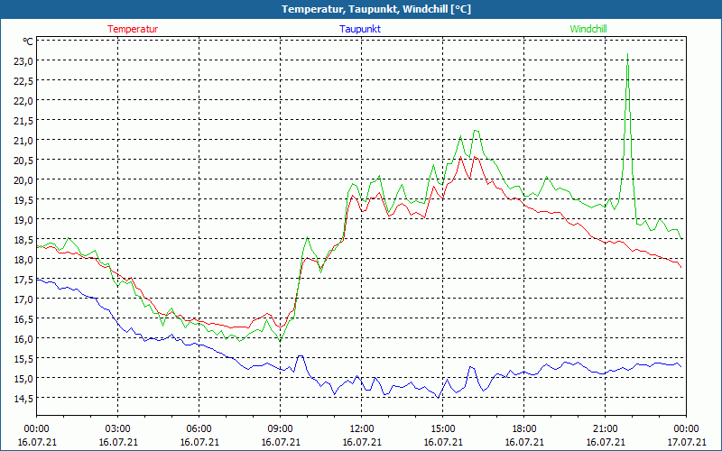This screenshot has height=451, width=722.
Task: Click the 18:00 time axis label
Action: coord(524,428)
